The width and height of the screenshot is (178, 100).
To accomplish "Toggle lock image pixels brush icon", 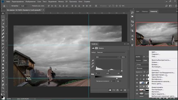I will click(147, 72).
